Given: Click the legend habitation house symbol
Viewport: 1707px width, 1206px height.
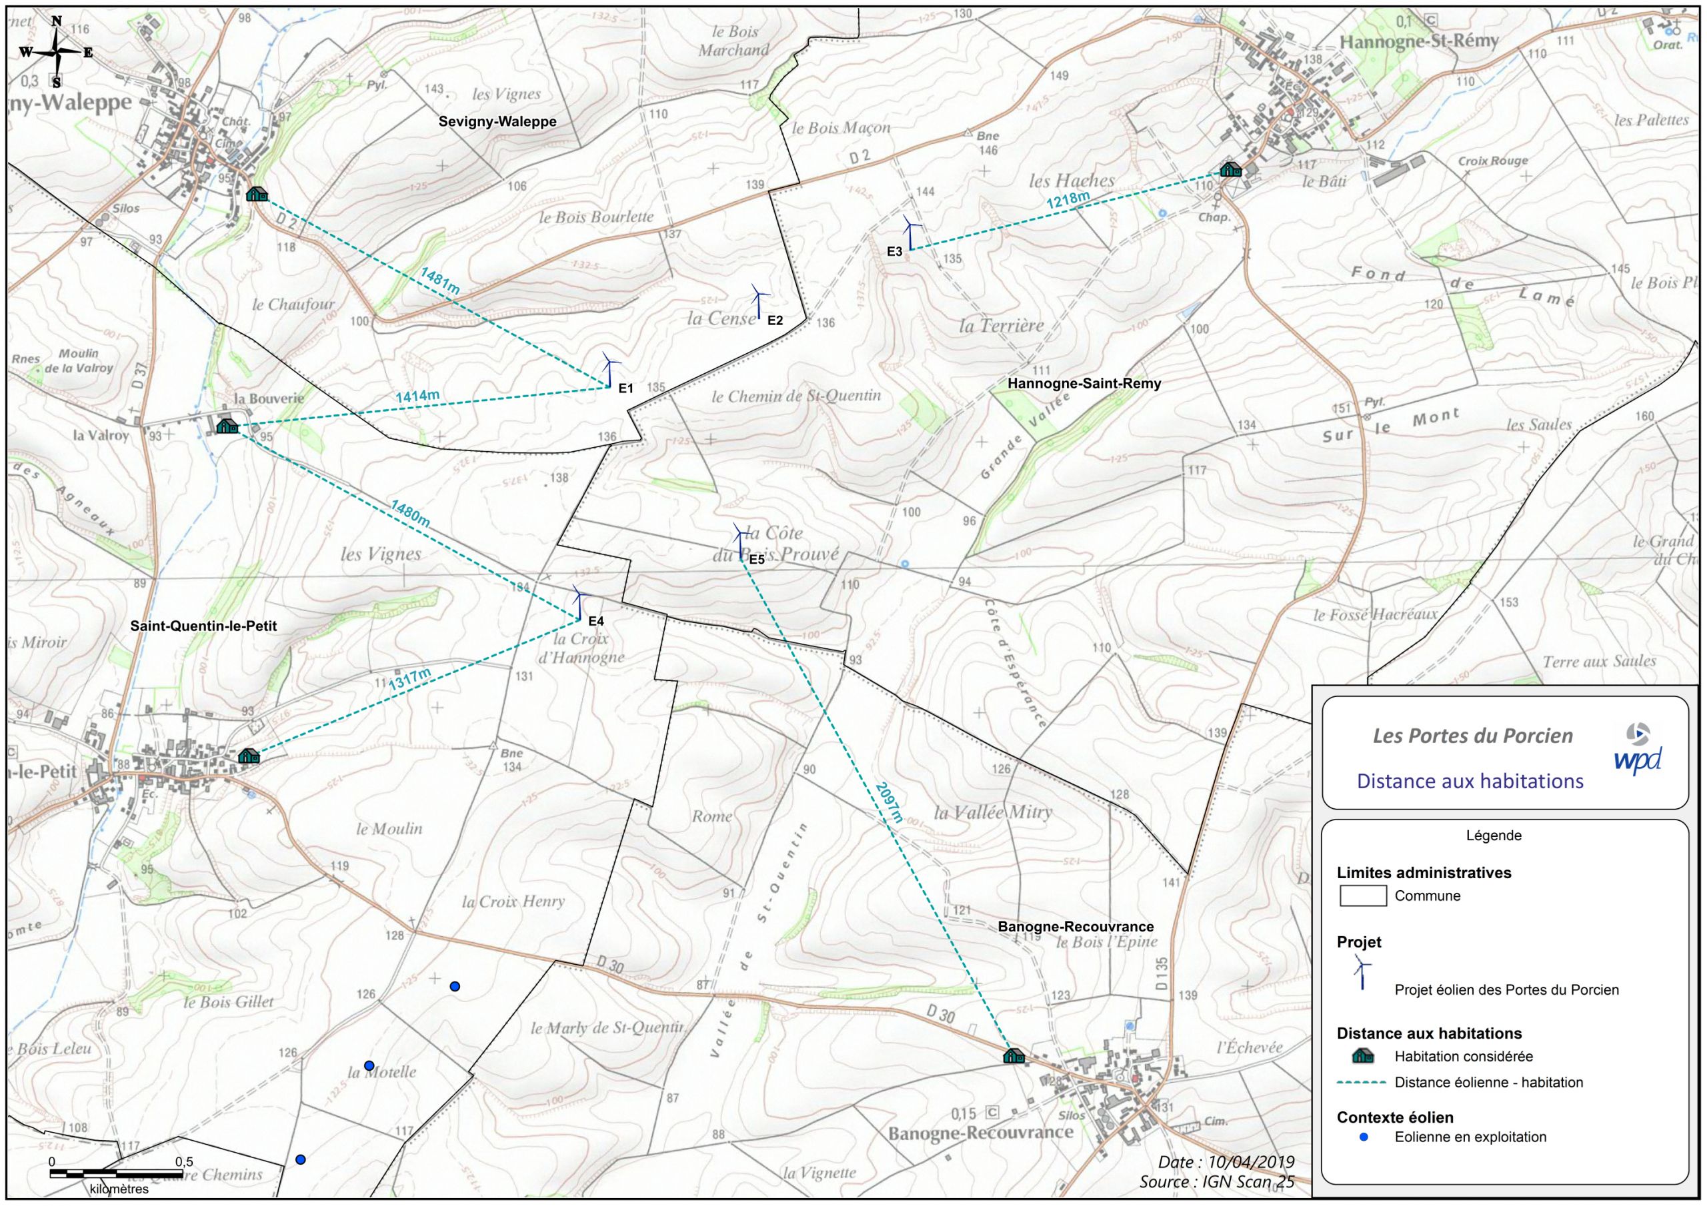Looking at the screenshot, I should (x=1363, y=1055).
